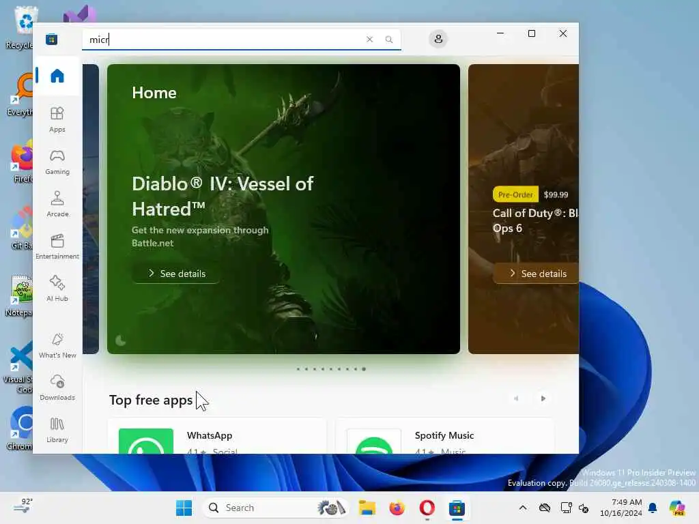Open the notification bell
The image size is (699, 524).
point(653,508)
